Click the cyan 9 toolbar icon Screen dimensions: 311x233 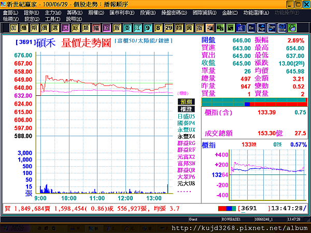(x=148, y=28)
